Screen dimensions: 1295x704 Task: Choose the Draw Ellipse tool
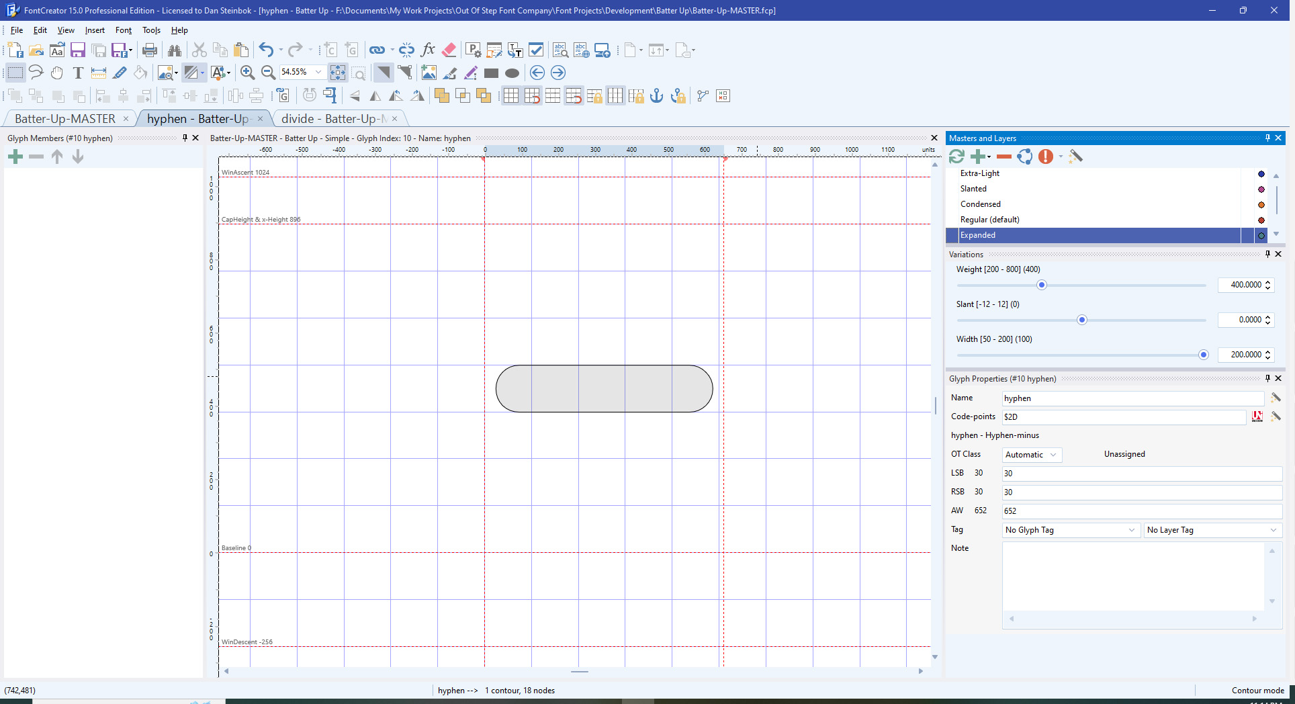coord(512,73)
